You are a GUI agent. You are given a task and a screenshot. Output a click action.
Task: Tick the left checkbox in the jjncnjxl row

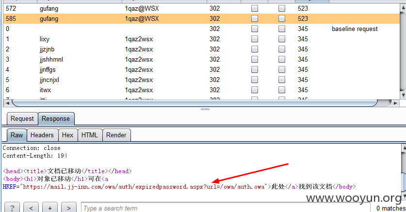point(255,80)
